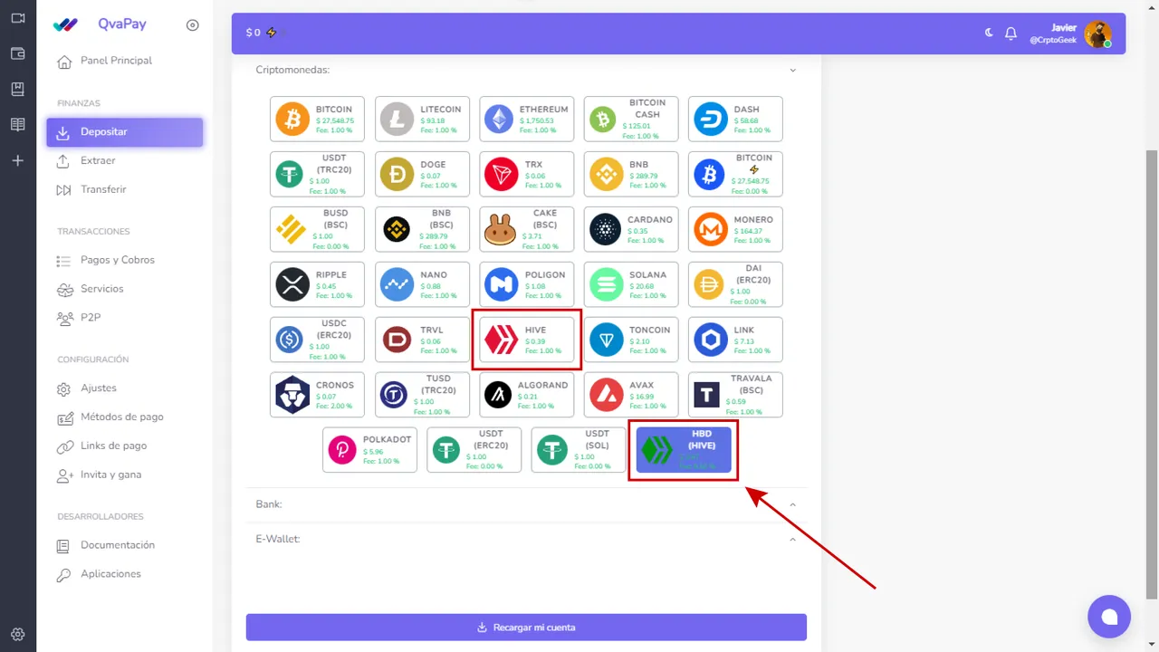Choose Bitcoin Lightning deposit option

(x=735, y=174)
